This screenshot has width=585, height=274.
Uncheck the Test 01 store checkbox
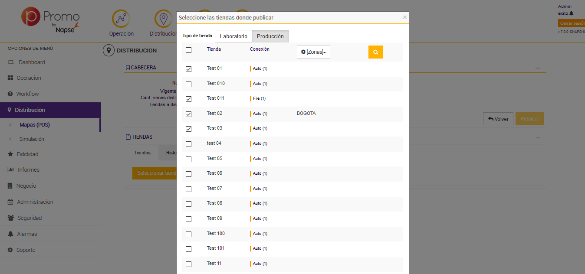[188, 69]
